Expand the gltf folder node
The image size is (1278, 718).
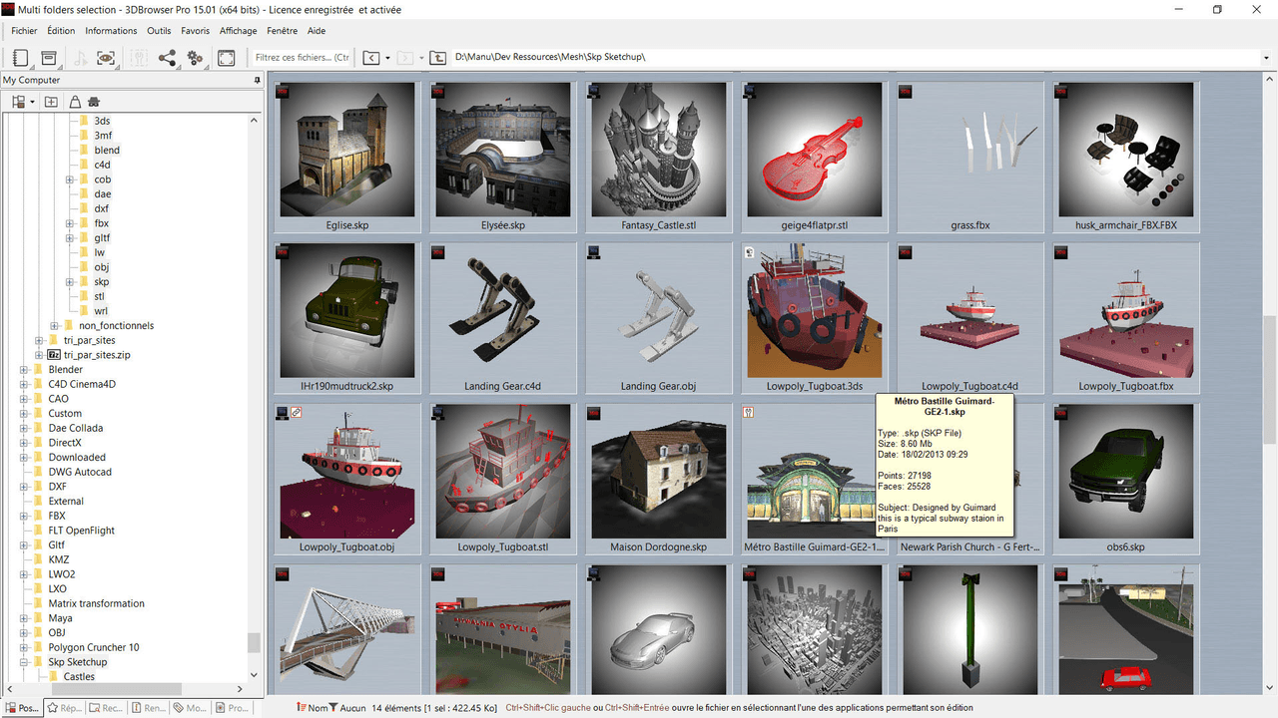(x=70, y=238)
